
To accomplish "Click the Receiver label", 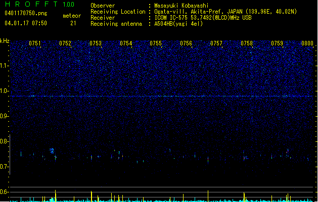I will coord(103,18).
